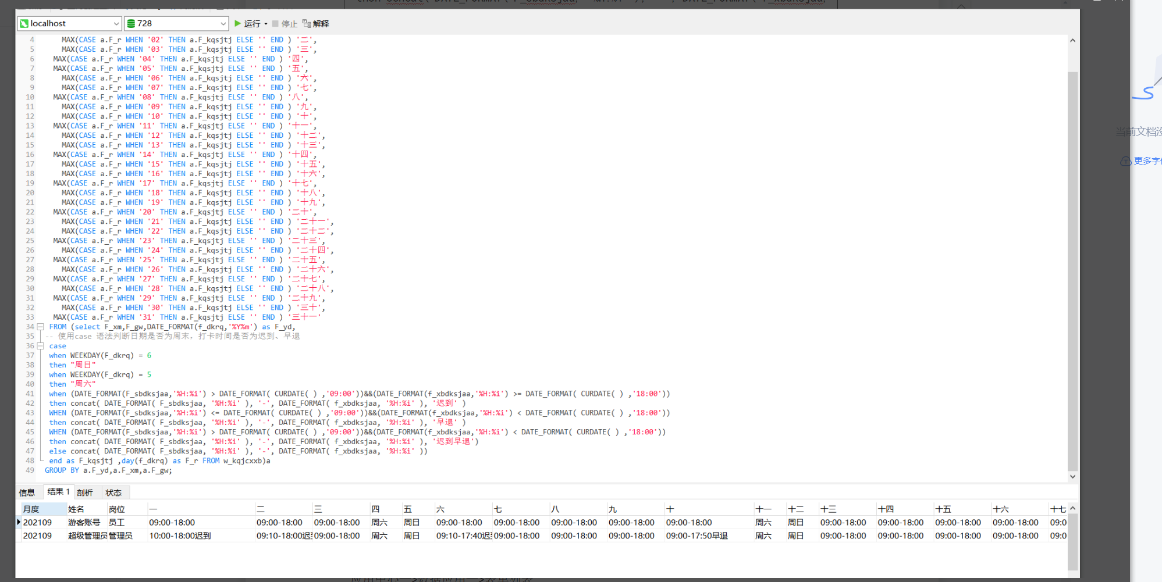Collapse the code fold at line 34

(x=41, y=327)
